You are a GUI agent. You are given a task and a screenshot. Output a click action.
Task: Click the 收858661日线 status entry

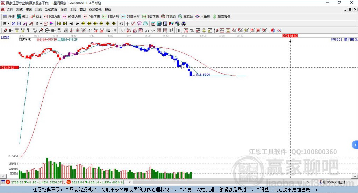point(334,182)
